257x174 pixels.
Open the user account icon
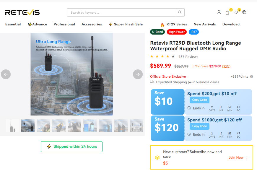point(219,12)
